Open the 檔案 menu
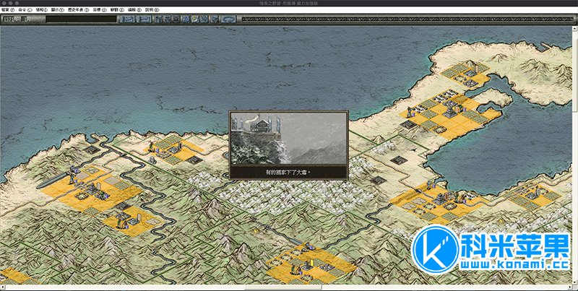The image size is (578, 291). tap(8, 9)
